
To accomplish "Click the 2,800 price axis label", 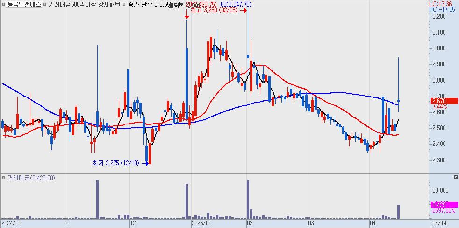I will click(439, 80).
